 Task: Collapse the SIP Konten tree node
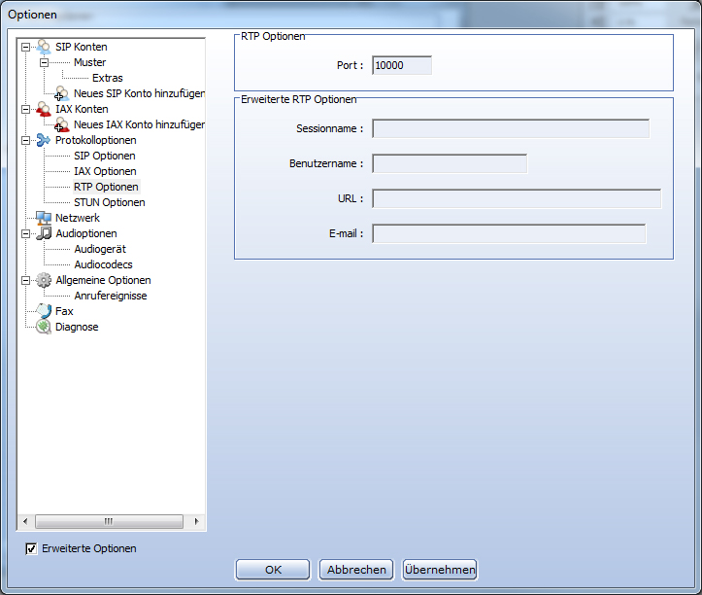click(x=25, y=47)
